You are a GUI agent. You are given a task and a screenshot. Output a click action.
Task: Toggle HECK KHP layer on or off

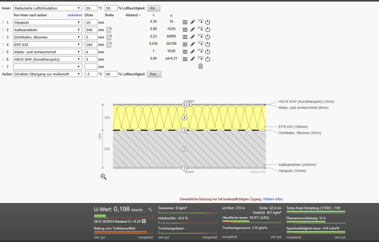208,59
